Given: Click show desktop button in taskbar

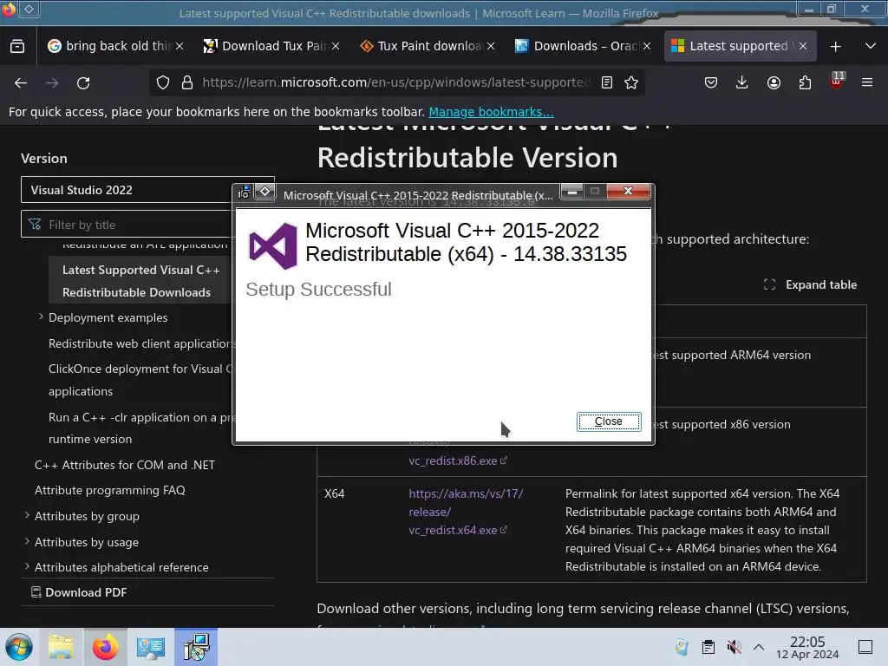Looking at the screenshot, I should (865, 647).
